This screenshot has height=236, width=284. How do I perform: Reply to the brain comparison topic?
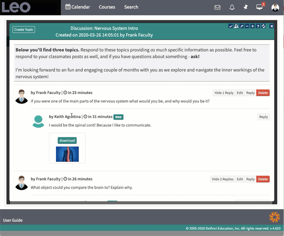[x=250, y=179]
